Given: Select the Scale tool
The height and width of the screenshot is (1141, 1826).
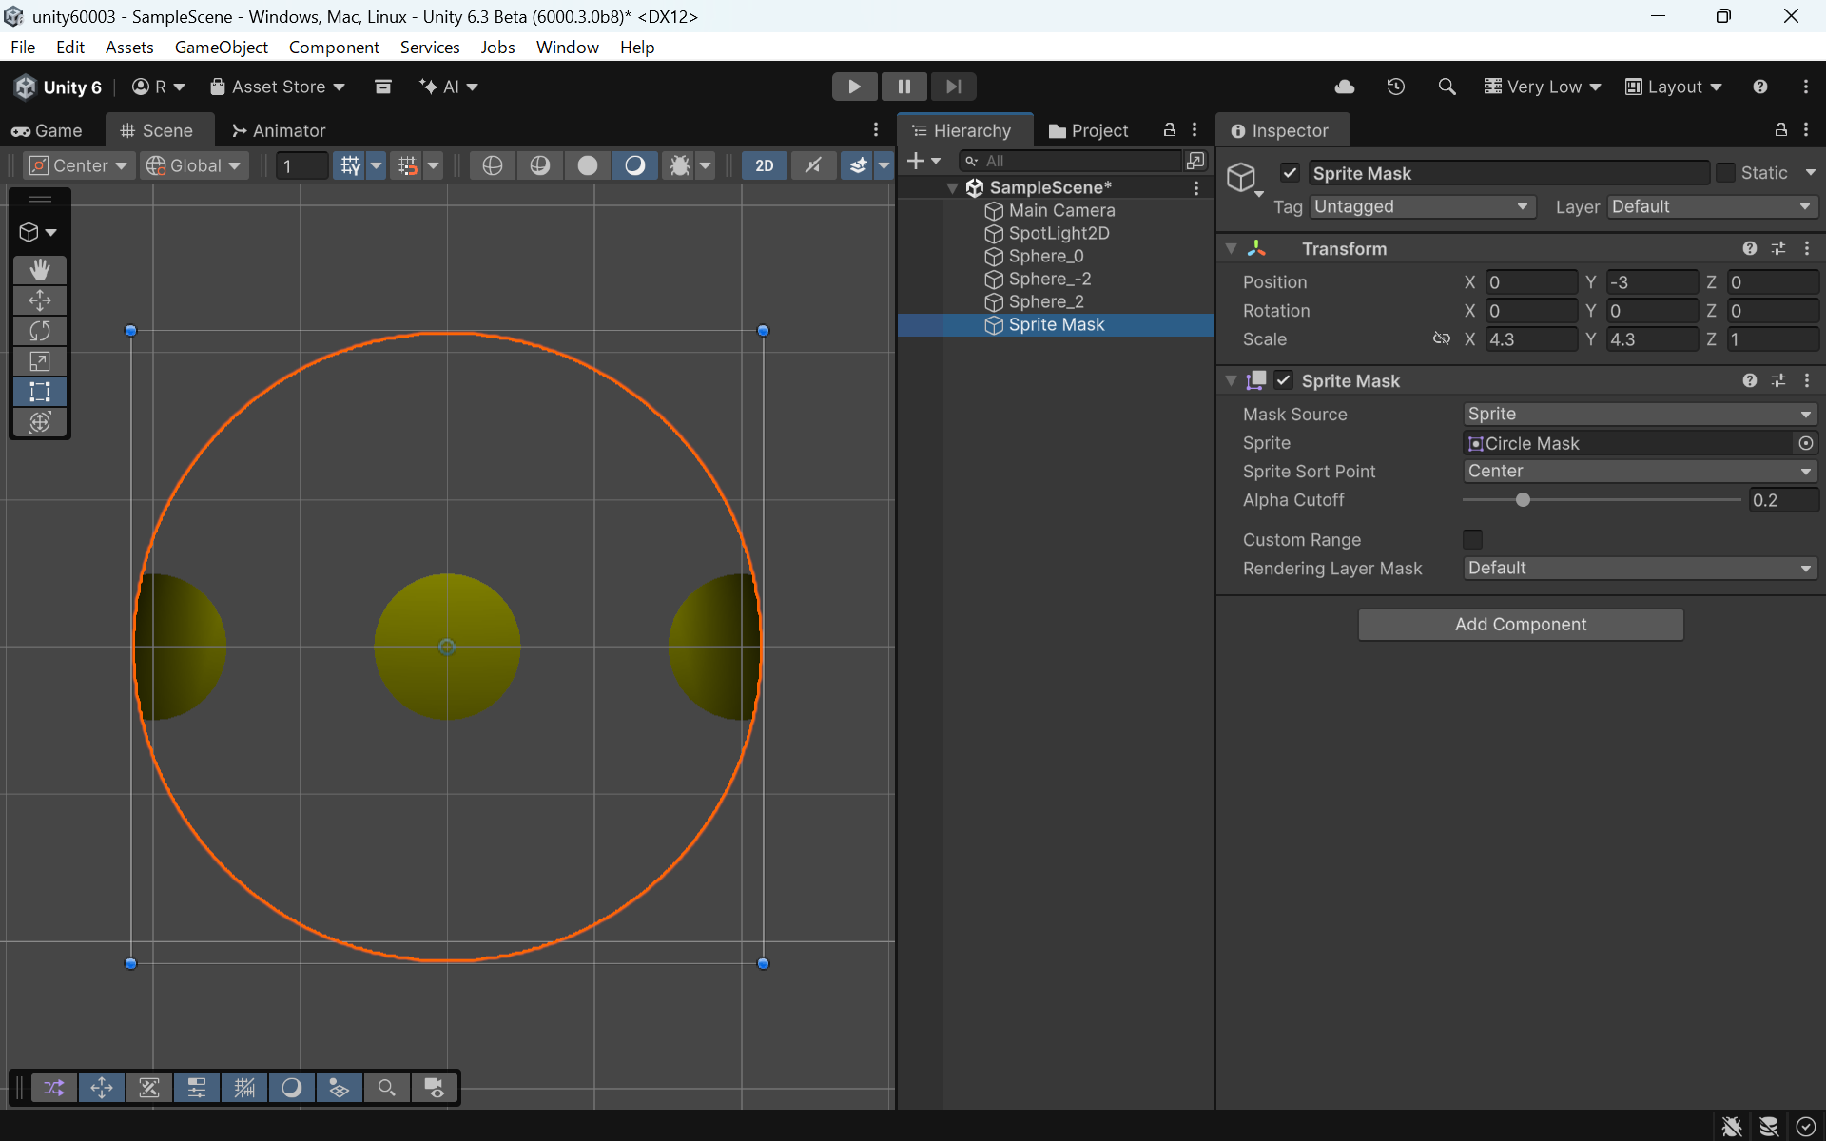Looking at the screenshot, I should click(40, 361).
